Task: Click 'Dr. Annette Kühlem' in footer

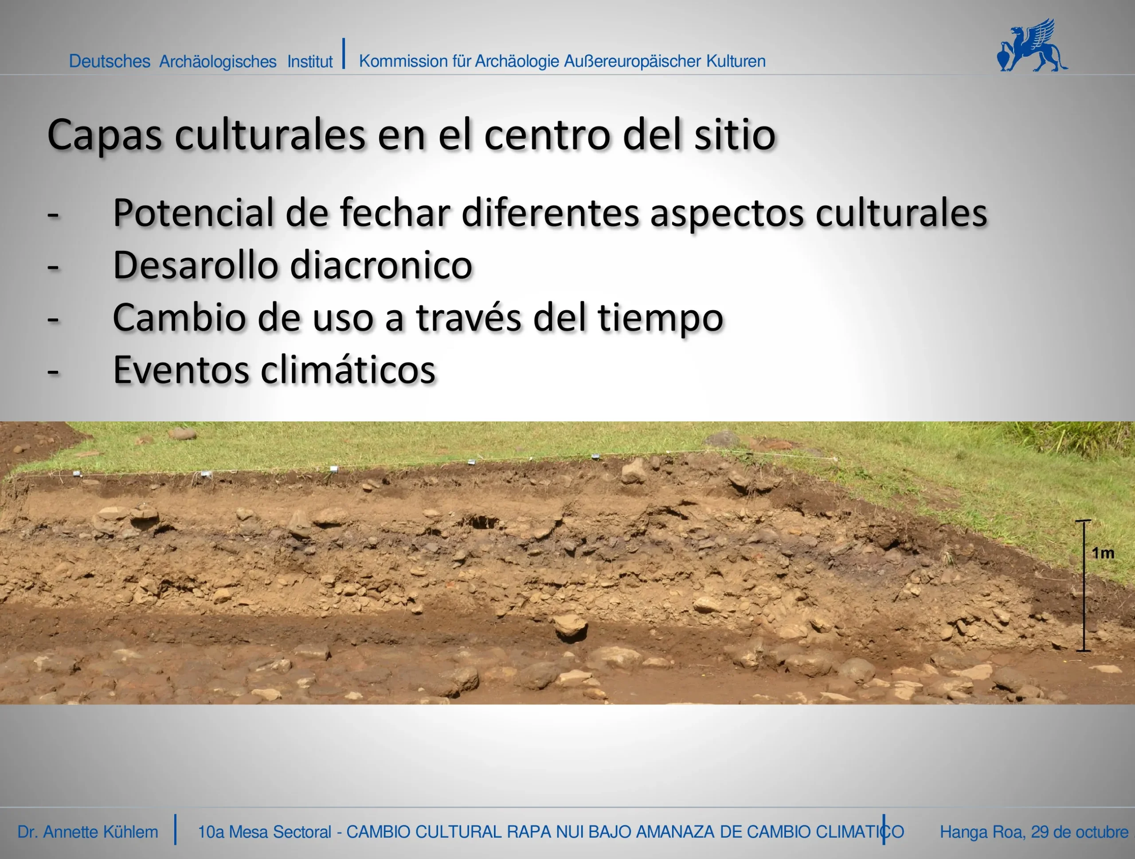Action: click(x=88, y=832)
